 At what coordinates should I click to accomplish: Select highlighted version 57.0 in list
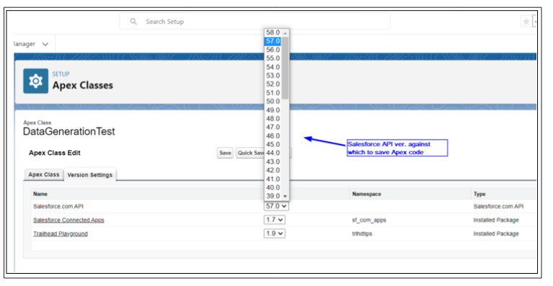click(x=273, y=41)
